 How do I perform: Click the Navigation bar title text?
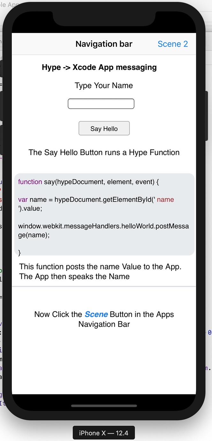click(104, 44)
